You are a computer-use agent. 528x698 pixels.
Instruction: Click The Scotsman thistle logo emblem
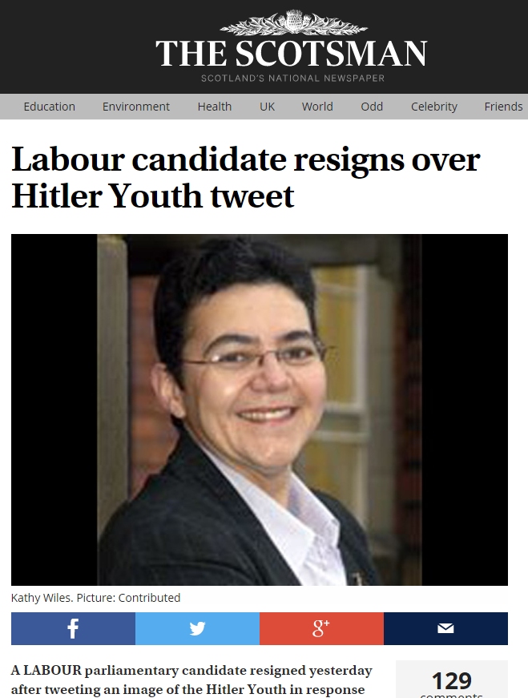293,22
